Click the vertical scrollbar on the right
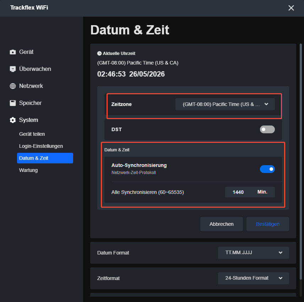Image resolution: width=304 pixels, height=302 pixels. click(301, 162)
